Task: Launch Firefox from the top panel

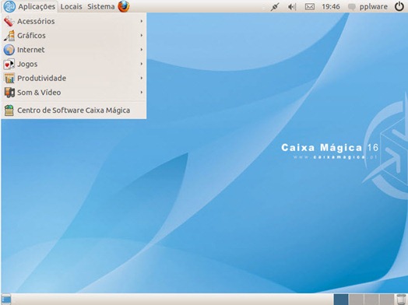Action: coord(124,6)
